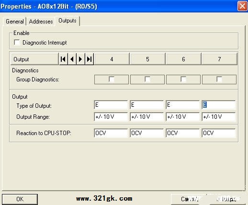Viewport: 248px width, 205px height.
Task: Open Output Range field for channel 7
Action: pos(219,117)
